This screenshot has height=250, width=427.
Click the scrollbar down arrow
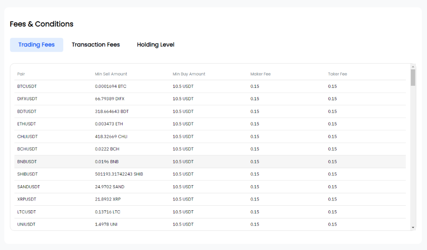(x=413, y=227)
